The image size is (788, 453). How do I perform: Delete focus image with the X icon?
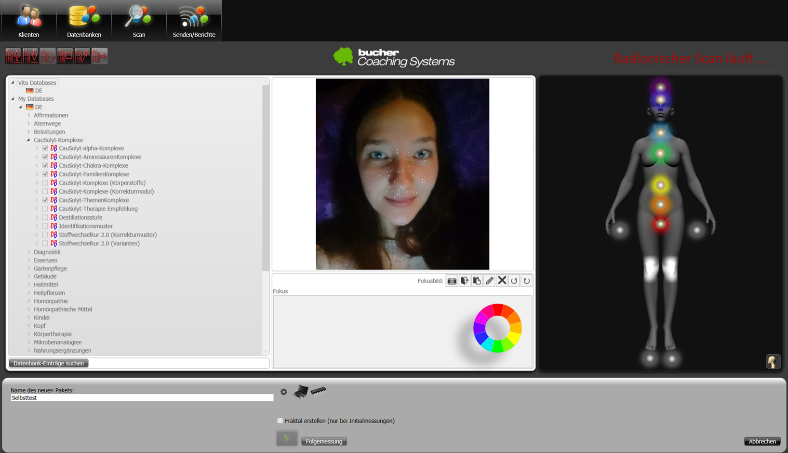point(502,280)
